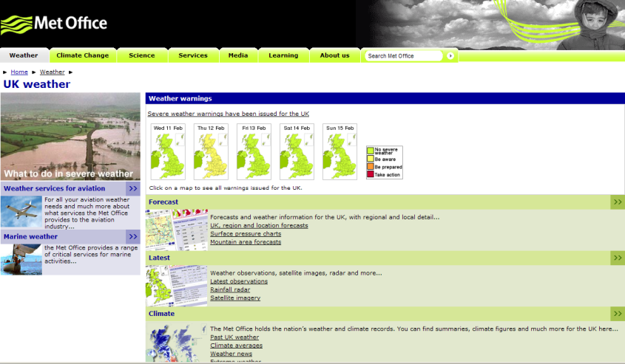
Task: Open Mountain area forecasts link
Action: coord(246,242)
